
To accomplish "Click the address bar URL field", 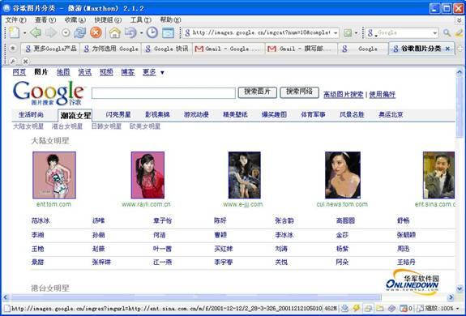I will coord(262,32).
